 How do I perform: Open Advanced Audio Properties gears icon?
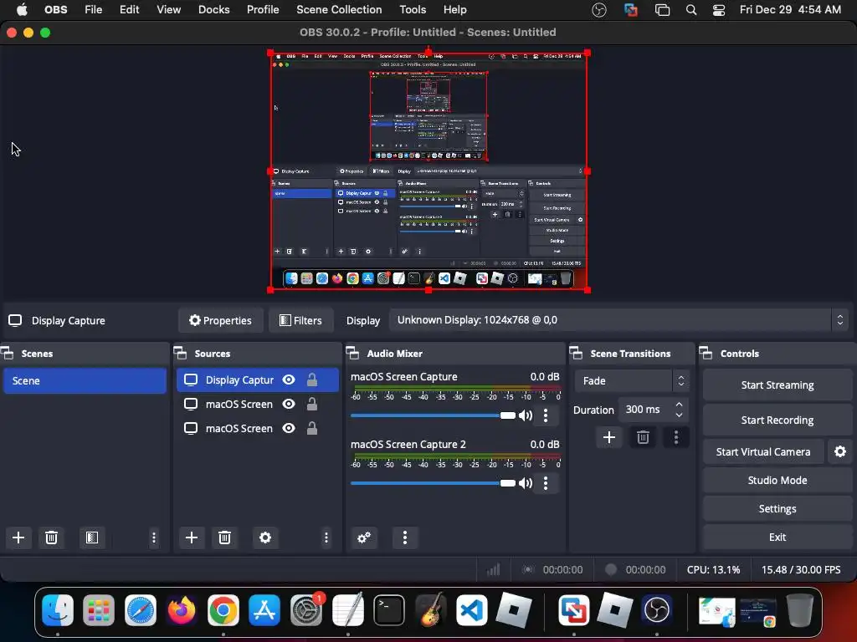tap(364, 538)
